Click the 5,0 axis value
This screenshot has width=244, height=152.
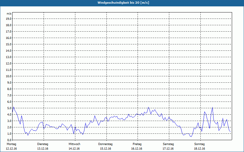(9, 108)
